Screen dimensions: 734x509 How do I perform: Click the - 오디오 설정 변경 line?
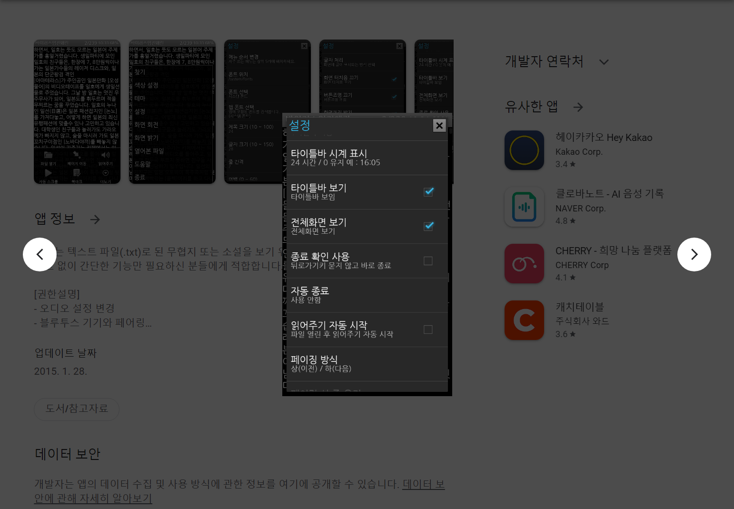74,308
